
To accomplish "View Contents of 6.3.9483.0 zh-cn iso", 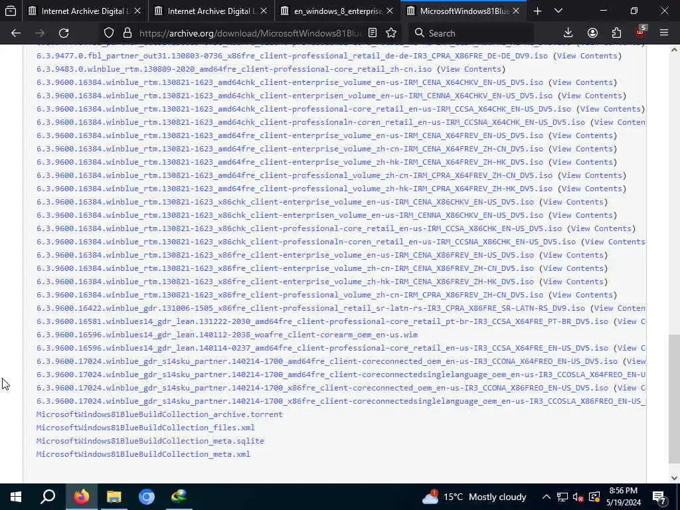I will (471, 69).
